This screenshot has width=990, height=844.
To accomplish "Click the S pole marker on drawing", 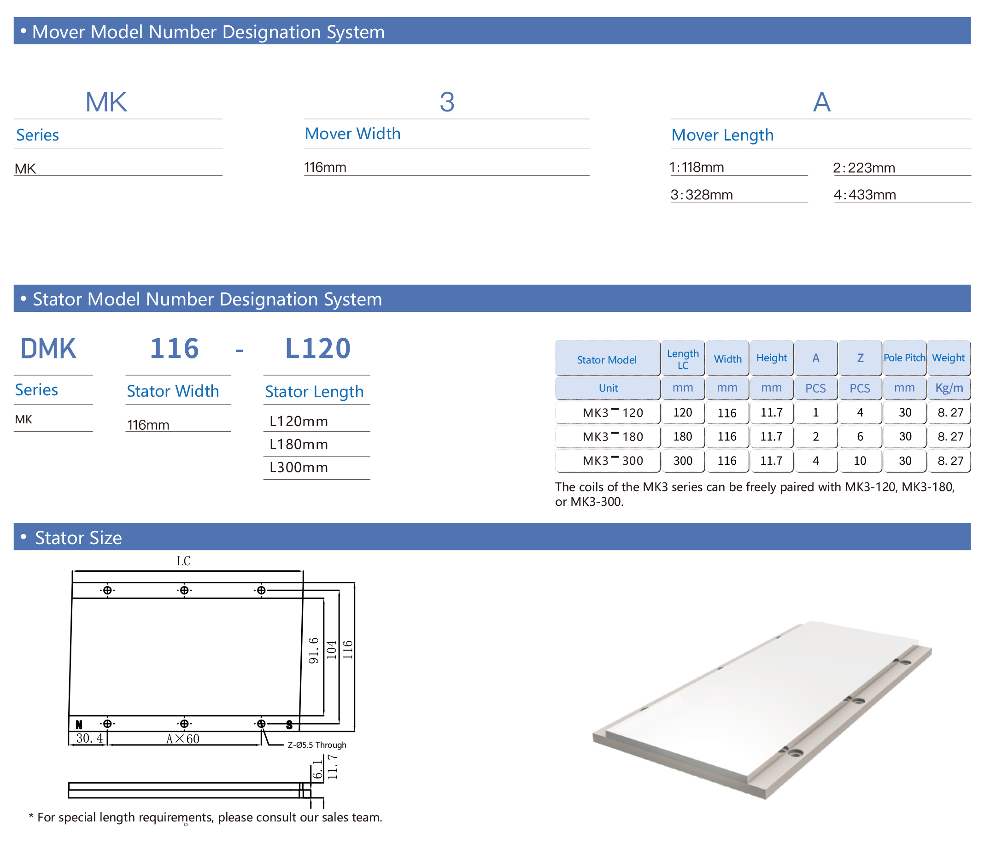I will (289, 725).
